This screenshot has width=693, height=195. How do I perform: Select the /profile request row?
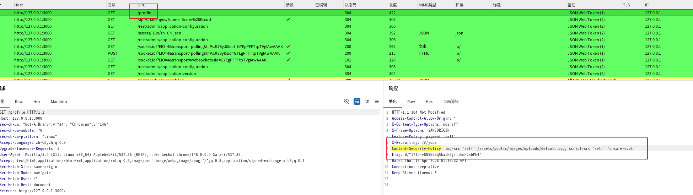pyautogui.click(x=346, y=13)
